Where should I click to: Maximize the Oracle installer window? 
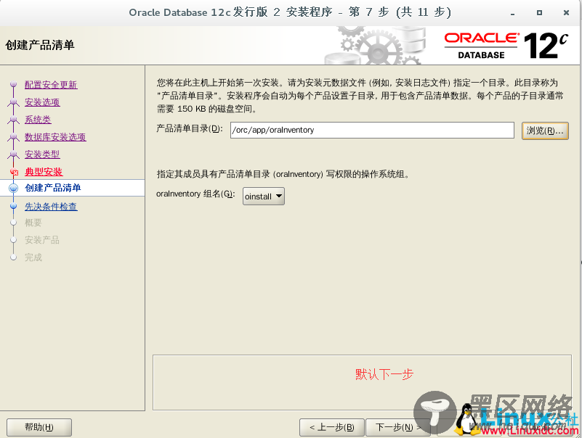[539, 12]
